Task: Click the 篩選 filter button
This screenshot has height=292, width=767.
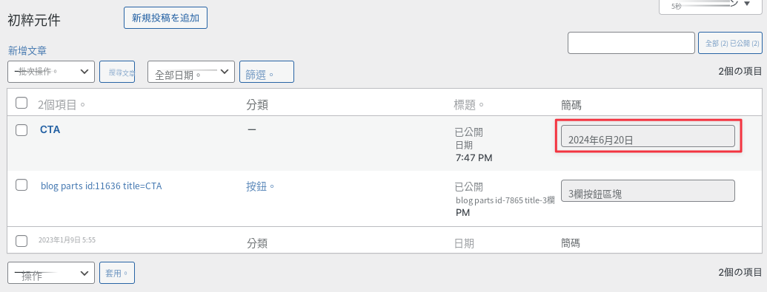Action: coord(267,72)
